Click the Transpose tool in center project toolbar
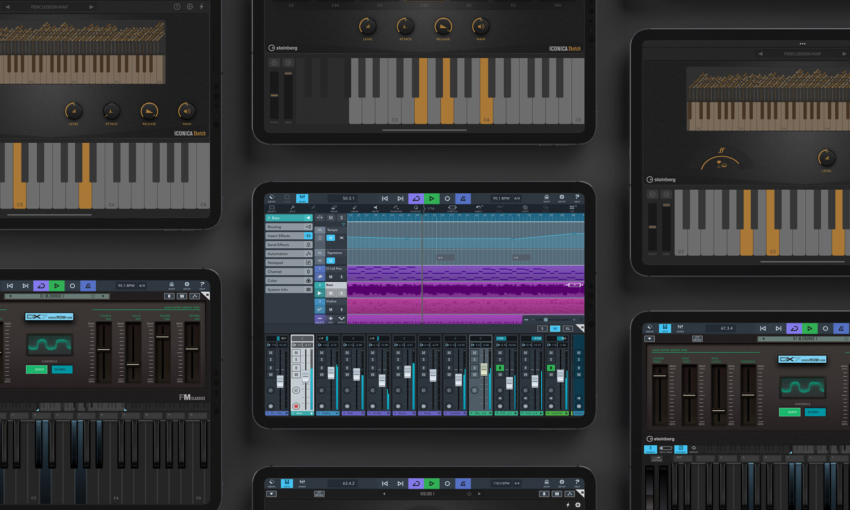The width and height of the screenshot is (850, 510). point(396,209)
